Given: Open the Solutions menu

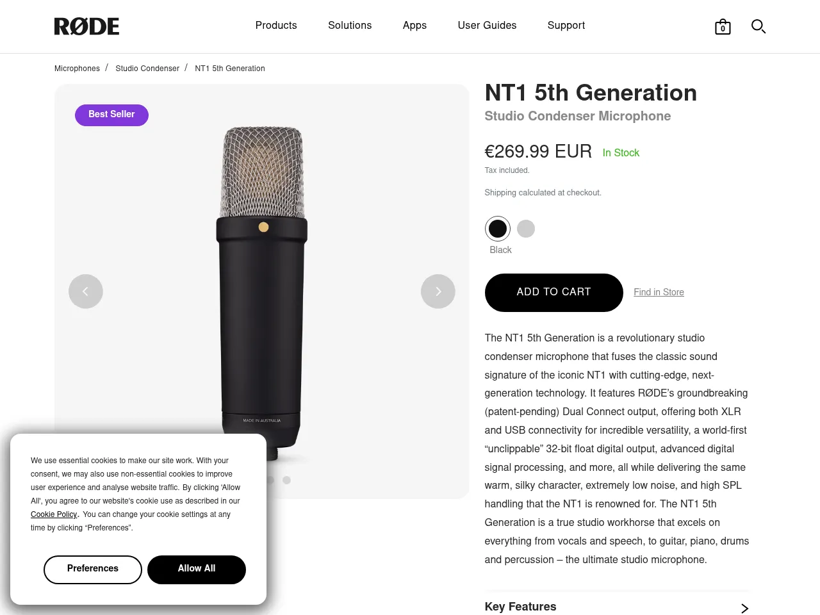Looking at the screenshot, I should 350,26.
